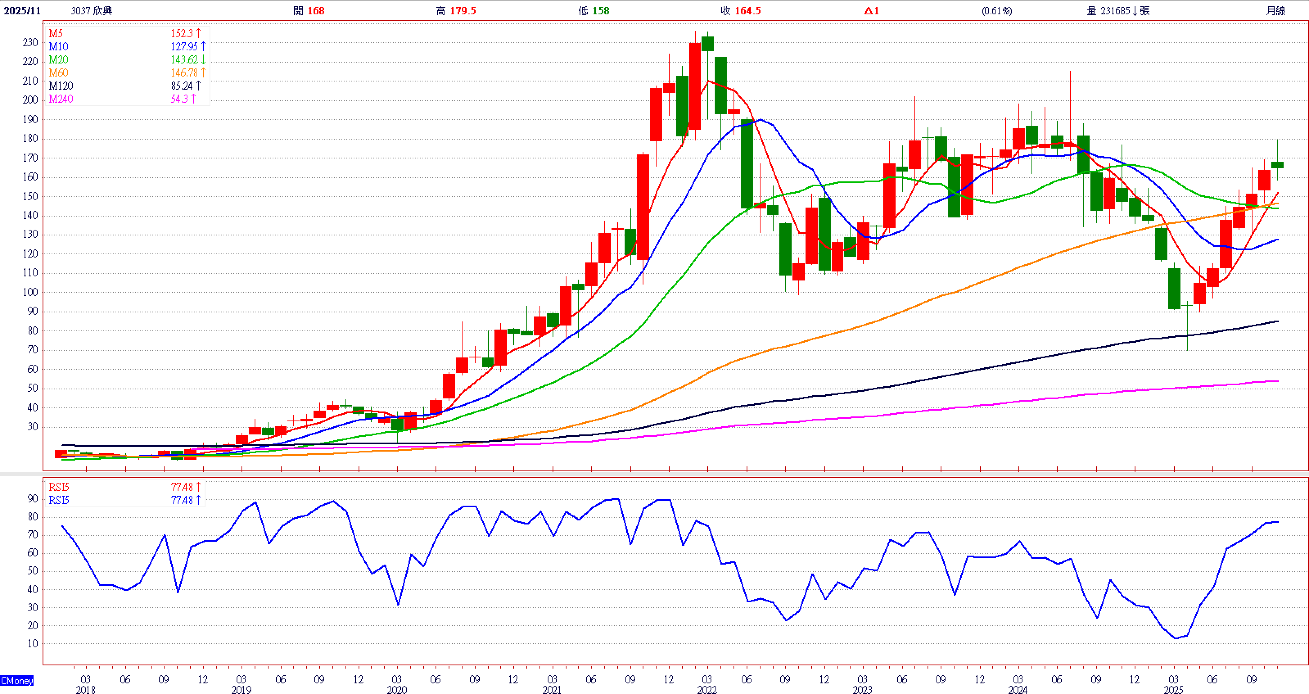The width and height of the screenshot is (1309, 694).
Task: Click the 2022 year label on time axis
Action: (x=706, y=689)
